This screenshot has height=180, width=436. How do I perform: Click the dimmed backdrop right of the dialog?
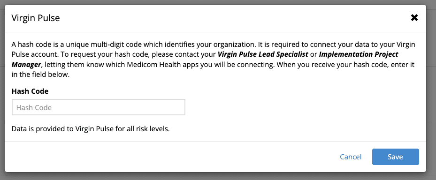click(431, 89)
